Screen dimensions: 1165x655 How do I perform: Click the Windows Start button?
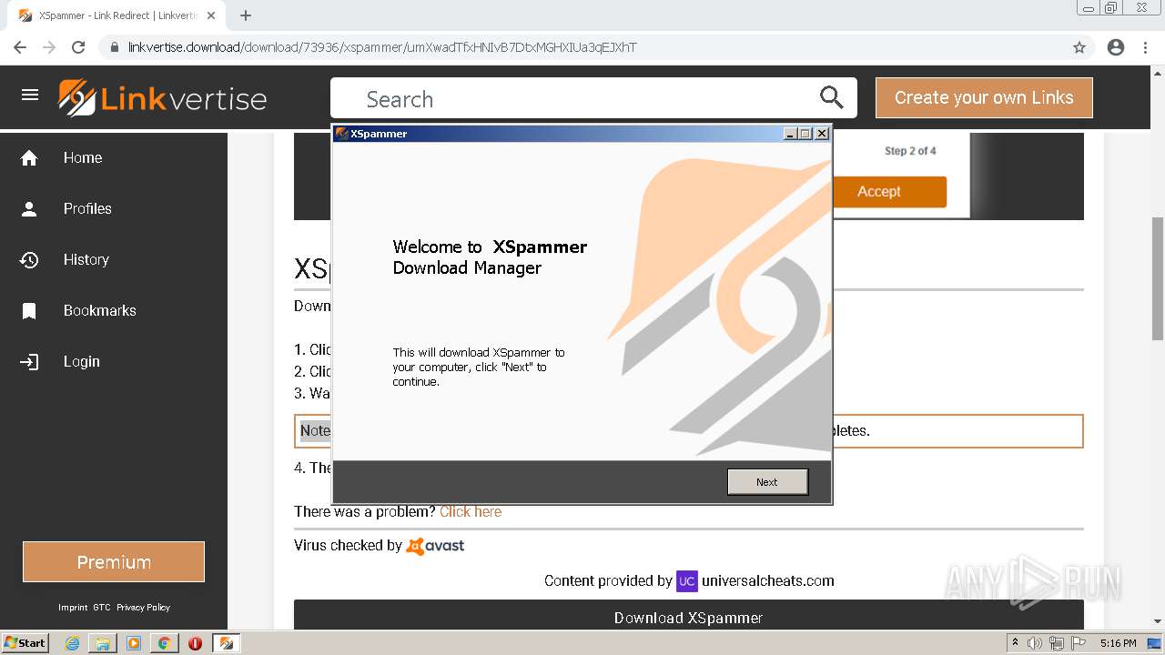coord(25,643)
